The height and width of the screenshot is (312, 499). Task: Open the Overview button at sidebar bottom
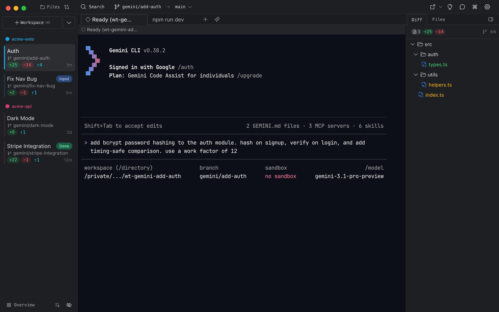[21, 305]
